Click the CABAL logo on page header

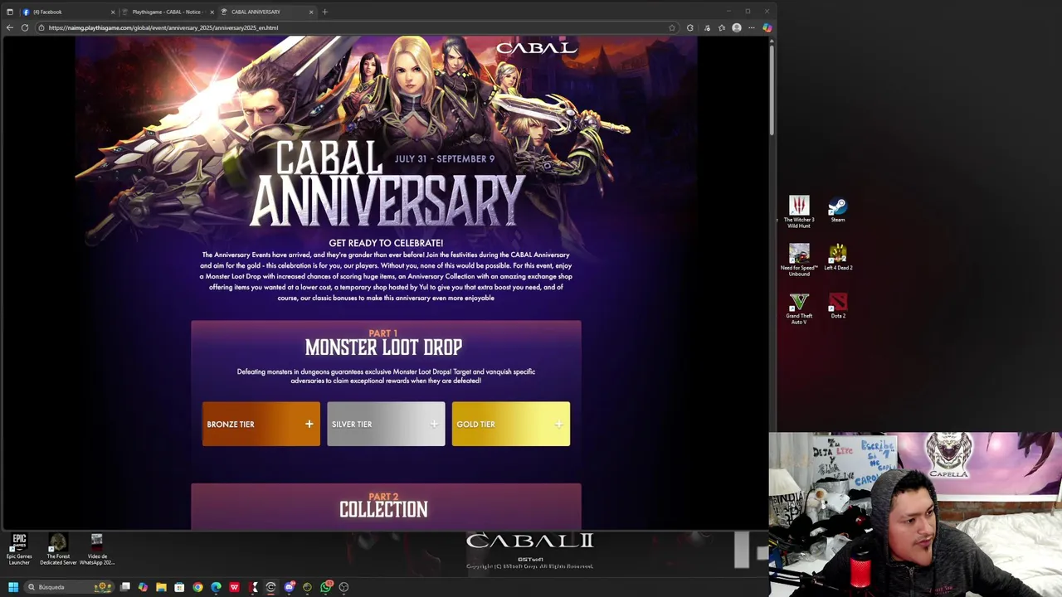click(537, 48)
